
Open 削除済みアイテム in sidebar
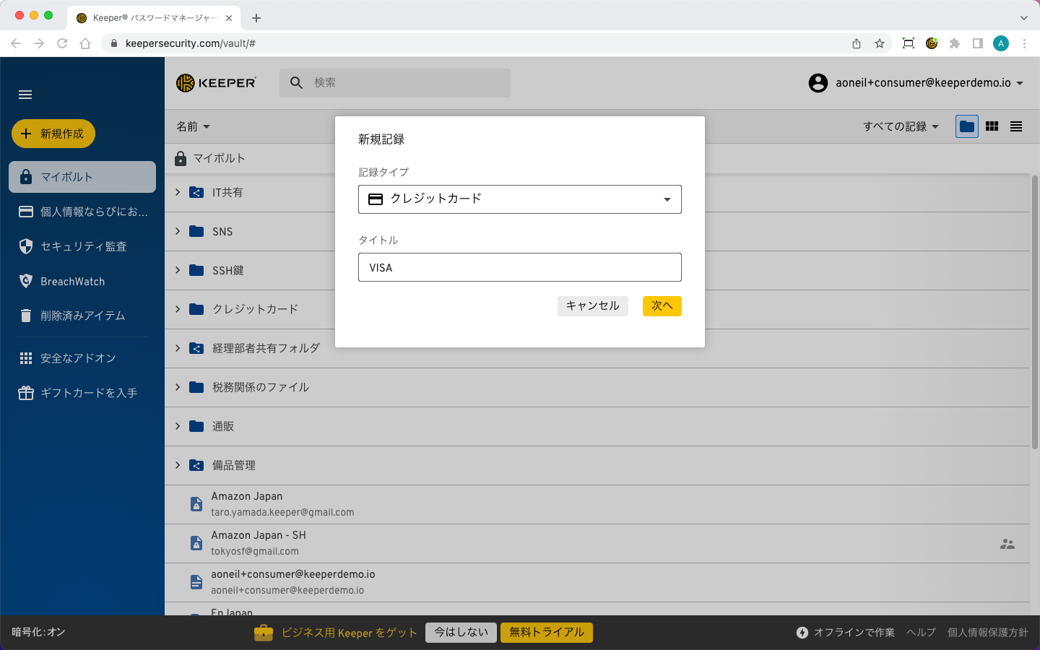(x=82, y=316)
